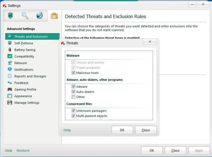Image resolution: width=212 pixels, height=157 pixels.
Task: Click the Restore link at bottom left
Action: tap(23, 151)
